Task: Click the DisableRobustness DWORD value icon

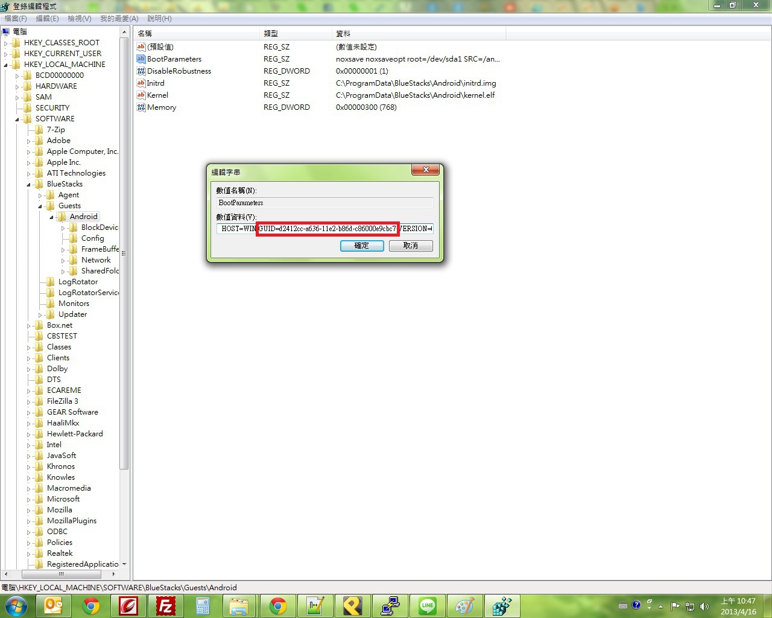Action: point(141,71)
